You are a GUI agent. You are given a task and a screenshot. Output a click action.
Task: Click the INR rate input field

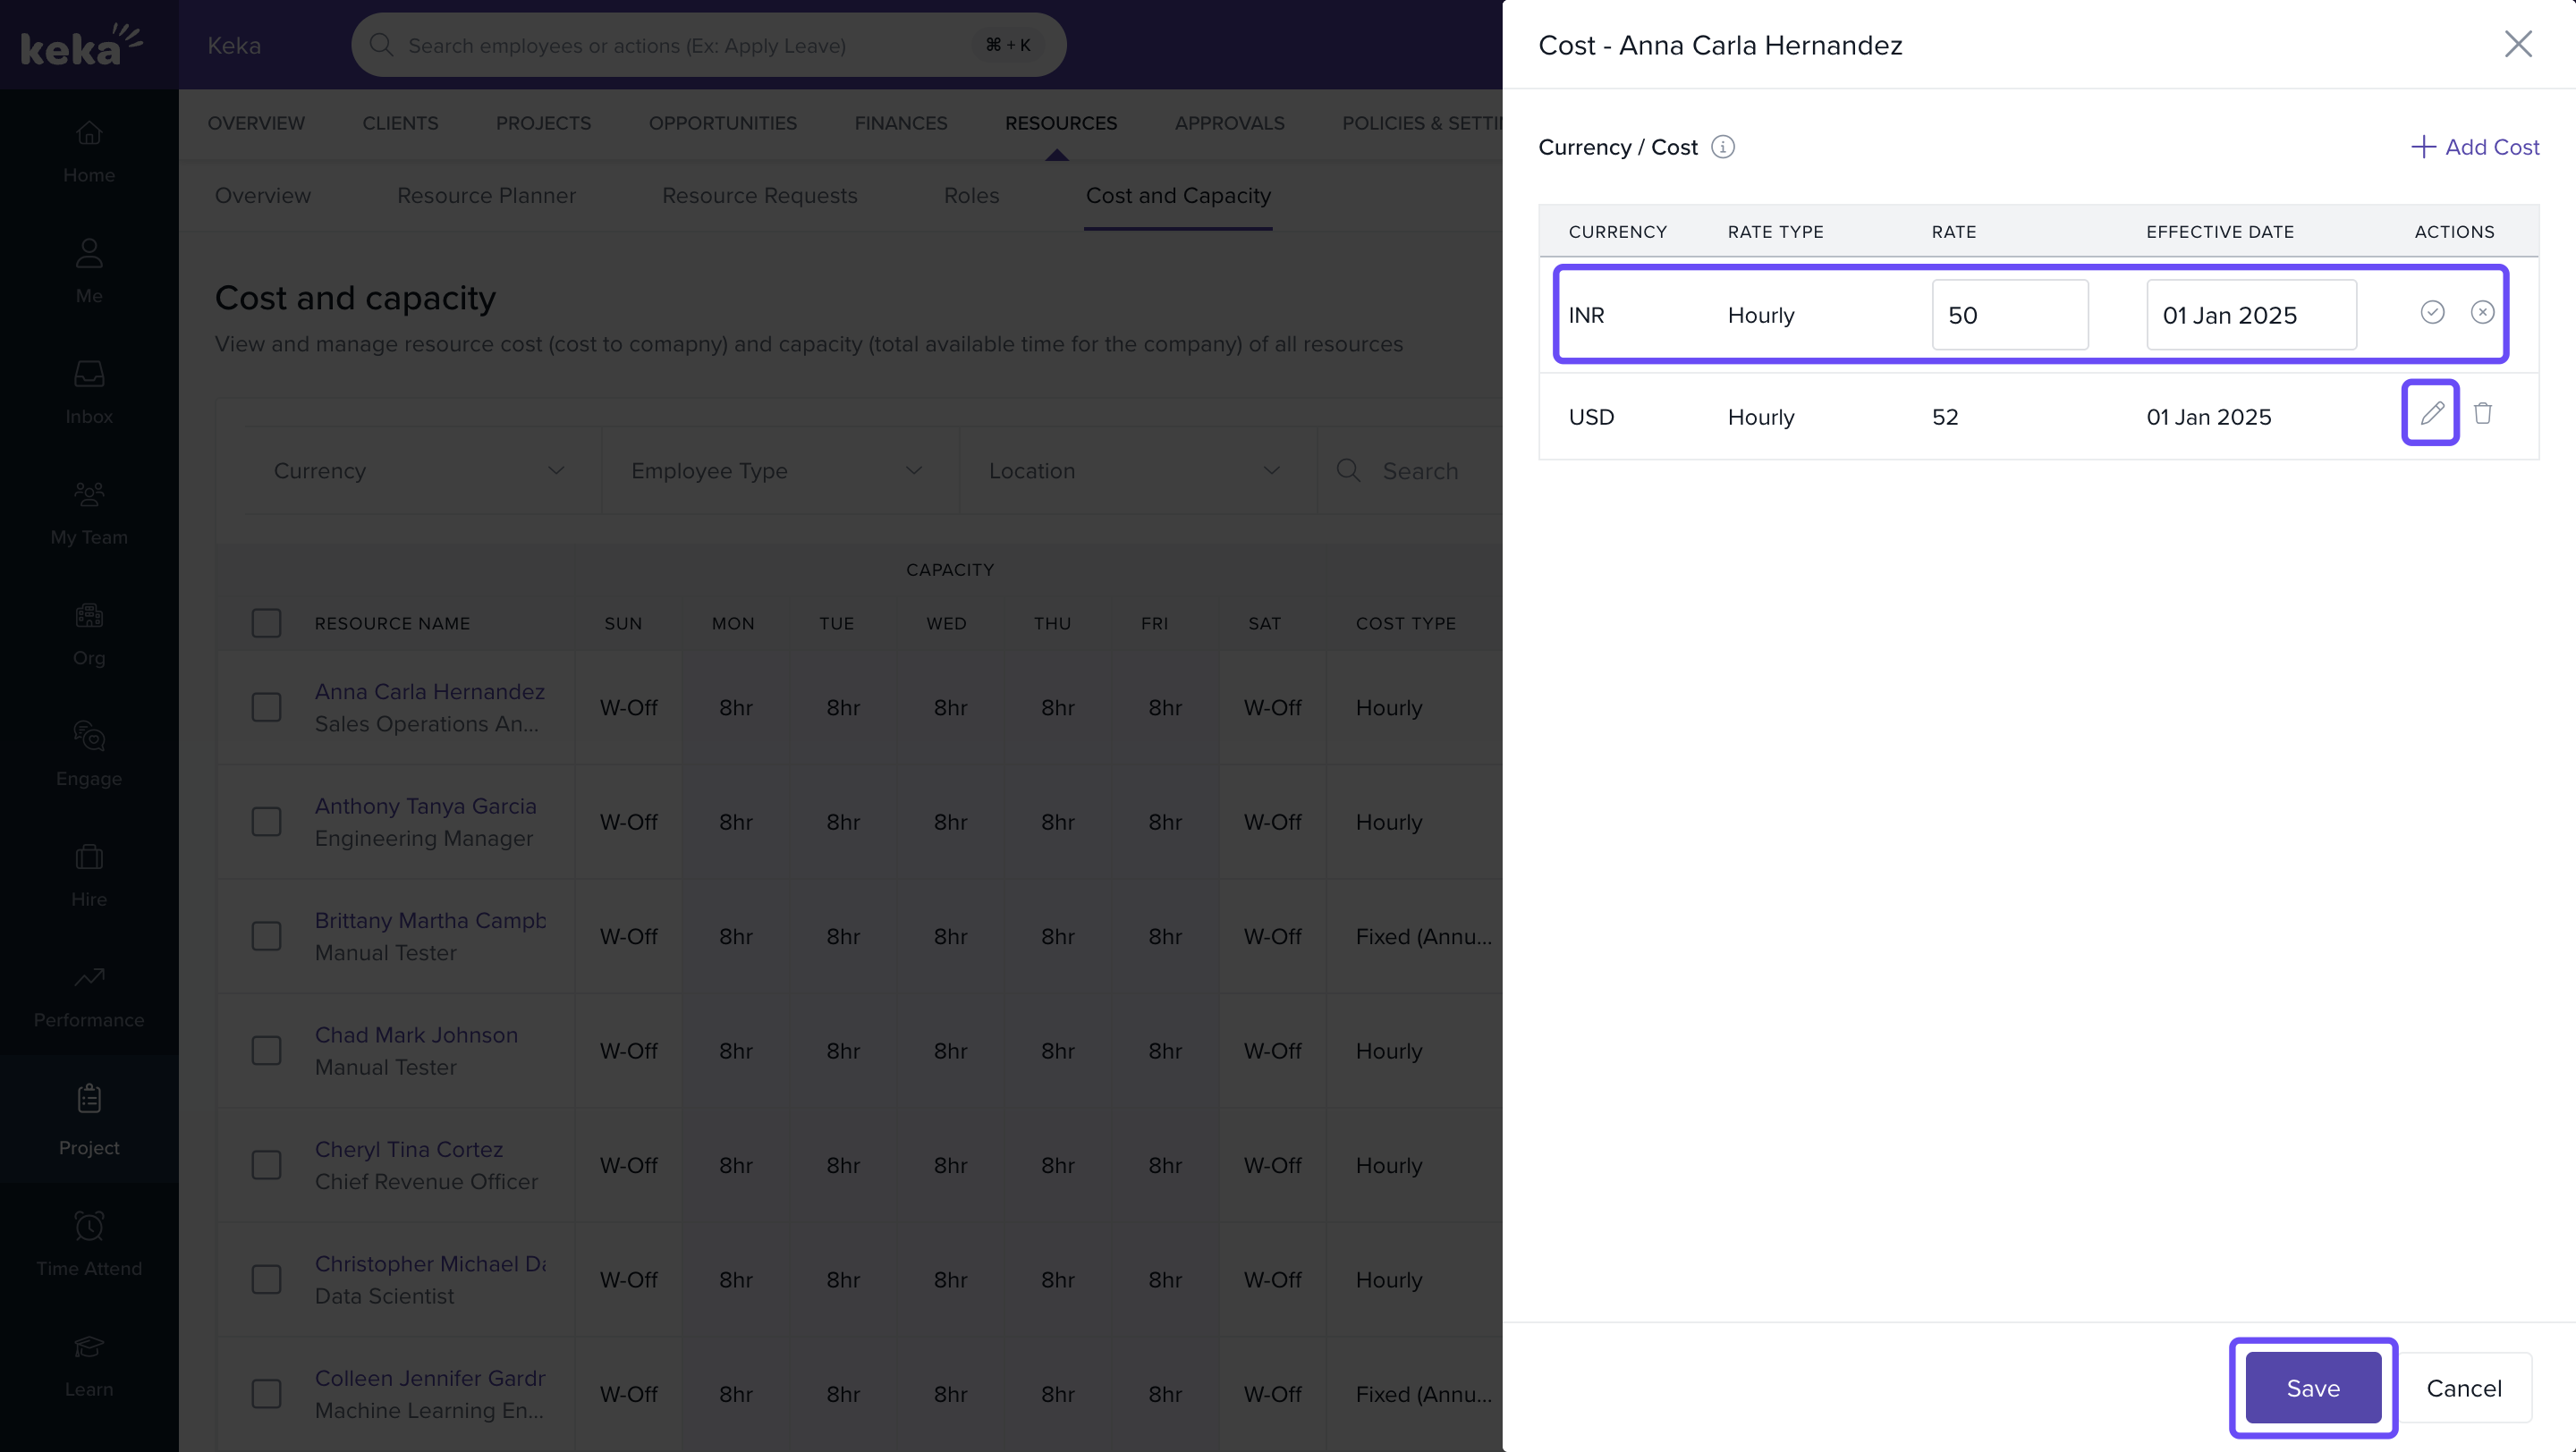[2008, 316]
